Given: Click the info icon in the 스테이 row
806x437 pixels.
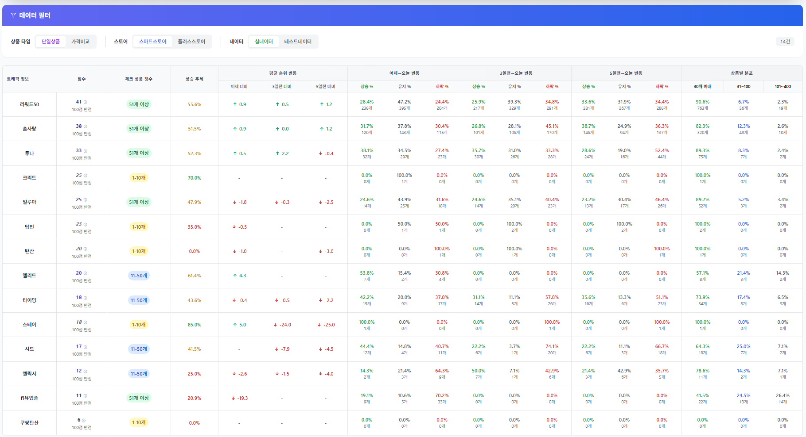Looking at the screenshot, I should [86, 322].
